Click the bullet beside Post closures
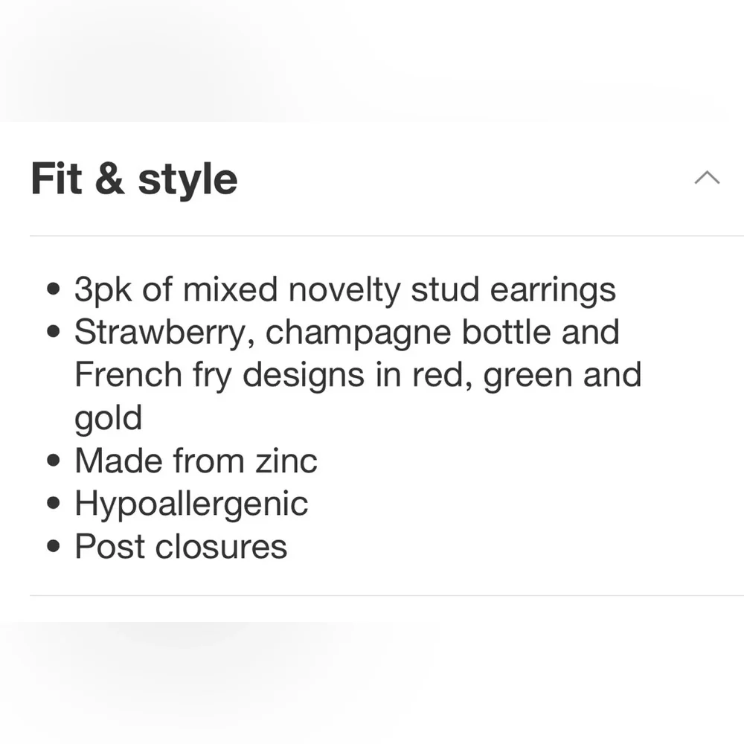Image resolution: width=744 pixels, height=744 pixels. coord(52,547)
